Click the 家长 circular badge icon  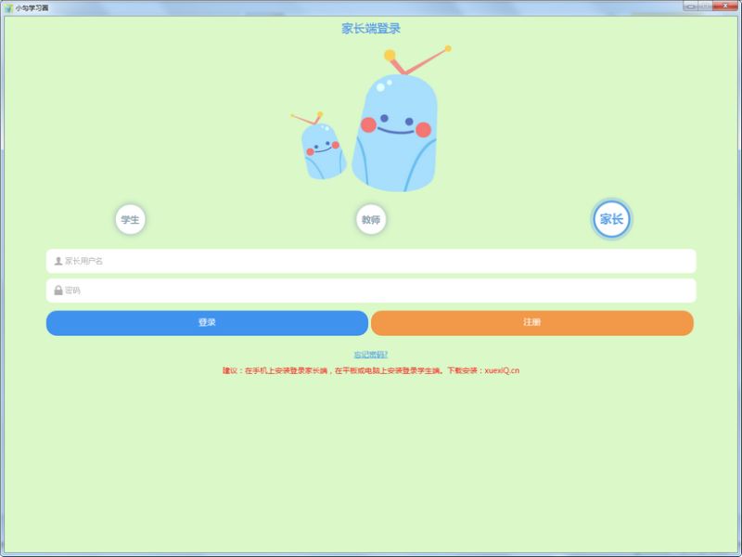click(611, 219)
